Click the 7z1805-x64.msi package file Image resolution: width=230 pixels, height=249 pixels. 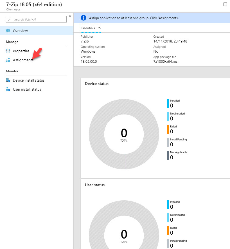pyautogui.click(x=166, y=61)
